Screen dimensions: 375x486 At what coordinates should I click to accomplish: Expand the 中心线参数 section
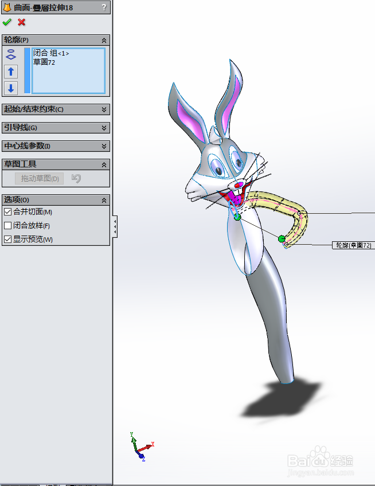click(x=104, y=146)
